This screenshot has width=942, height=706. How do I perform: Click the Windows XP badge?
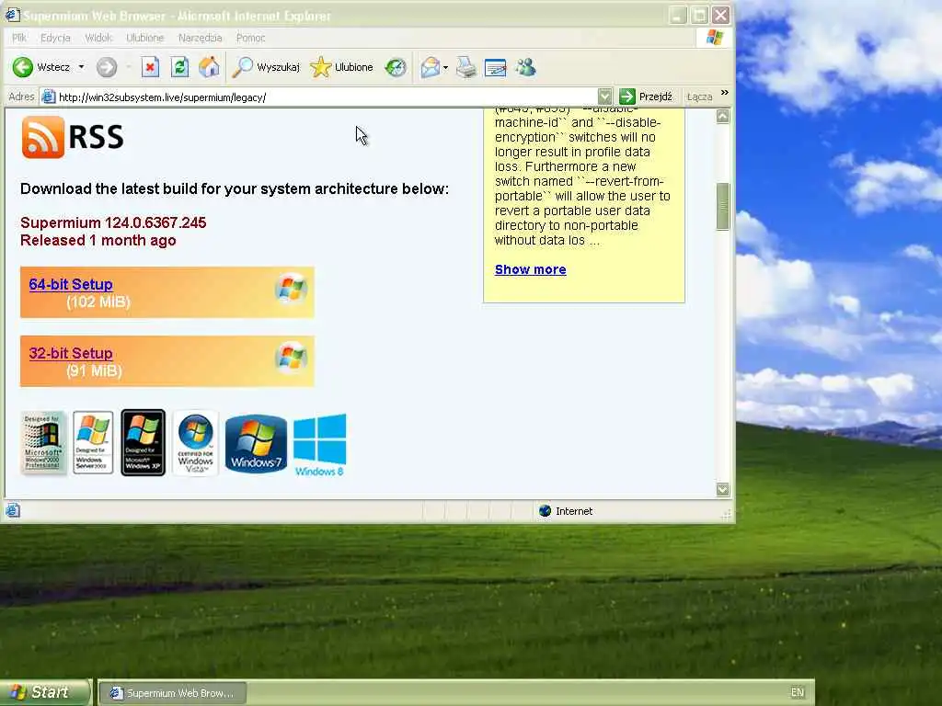(x=143, y=442)
